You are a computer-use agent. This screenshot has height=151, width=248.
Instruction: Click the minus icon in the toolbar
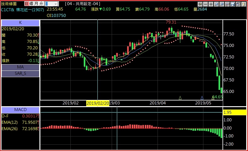[206, 4]
